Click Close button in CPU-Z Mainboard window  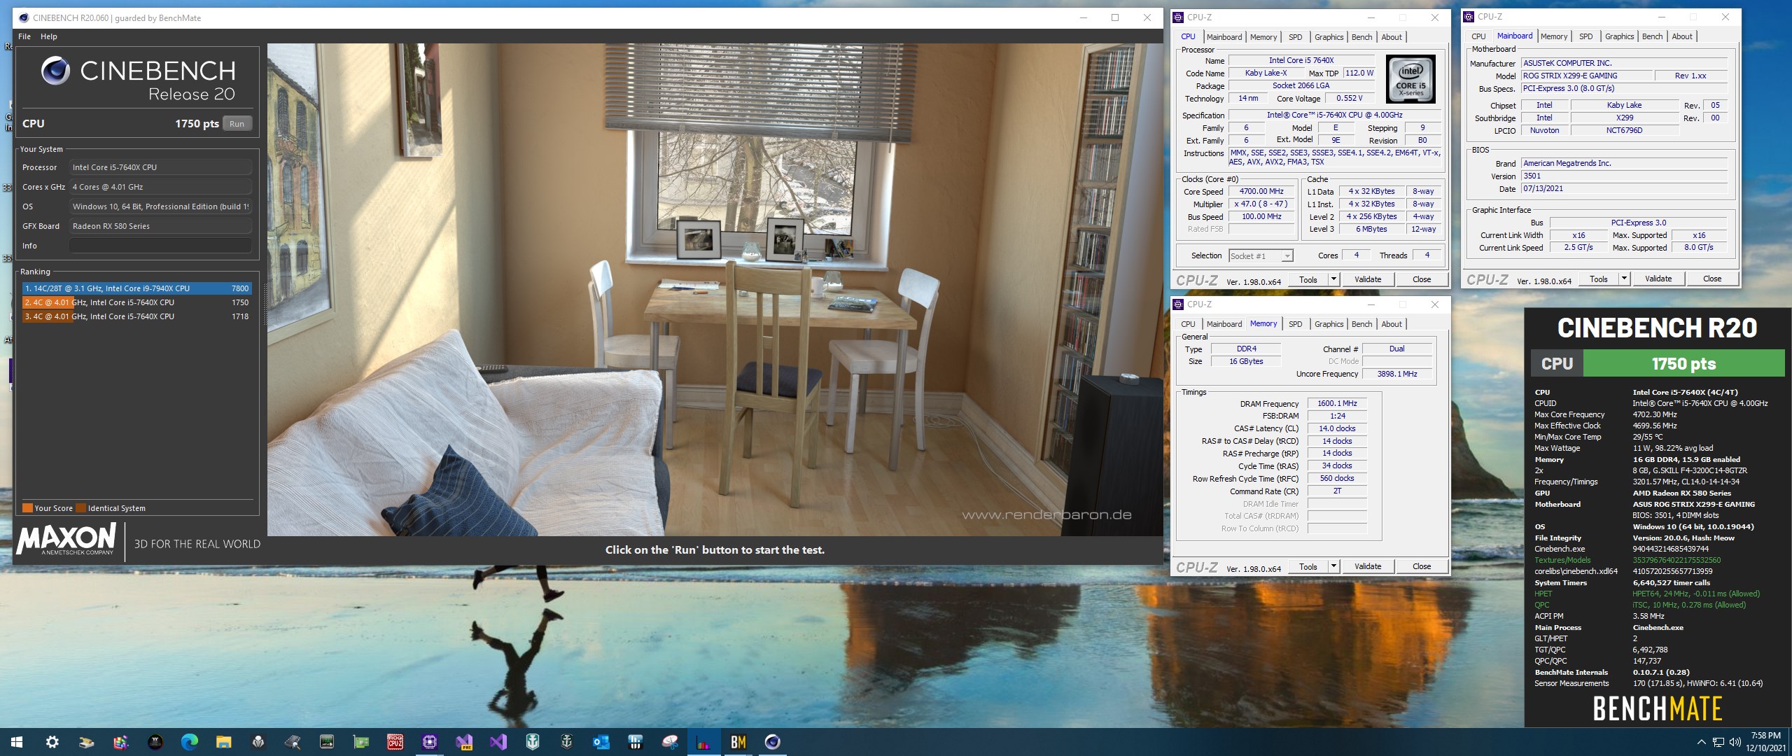tap(1712, 279)
